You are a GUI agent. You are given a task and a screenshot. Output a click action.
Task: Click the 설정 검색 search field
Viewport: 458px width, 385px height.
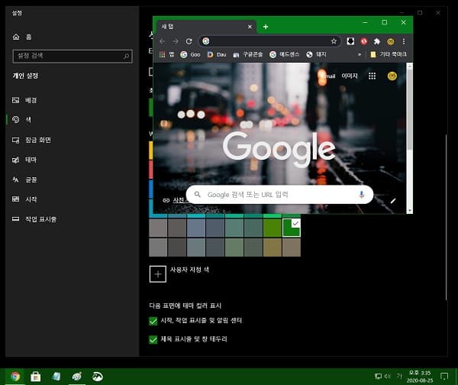coord(73,56)
